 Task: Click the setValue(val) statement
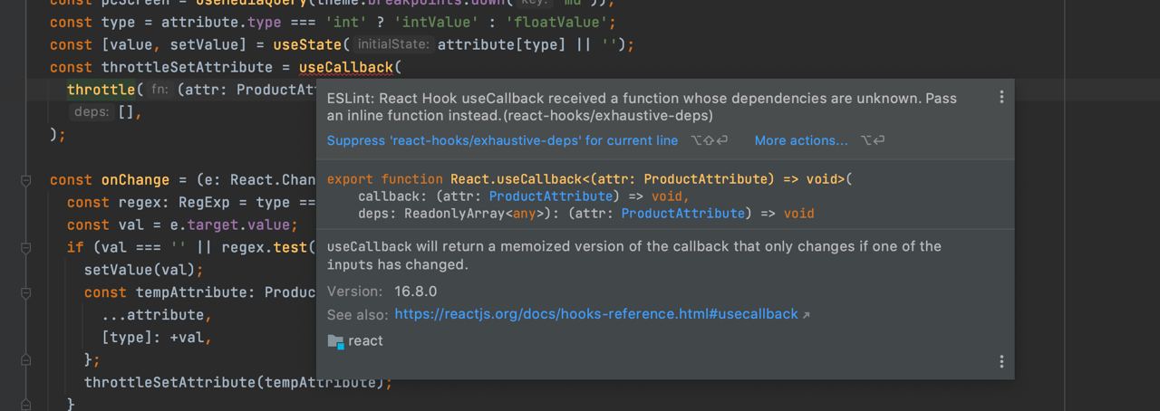point(144,270)
